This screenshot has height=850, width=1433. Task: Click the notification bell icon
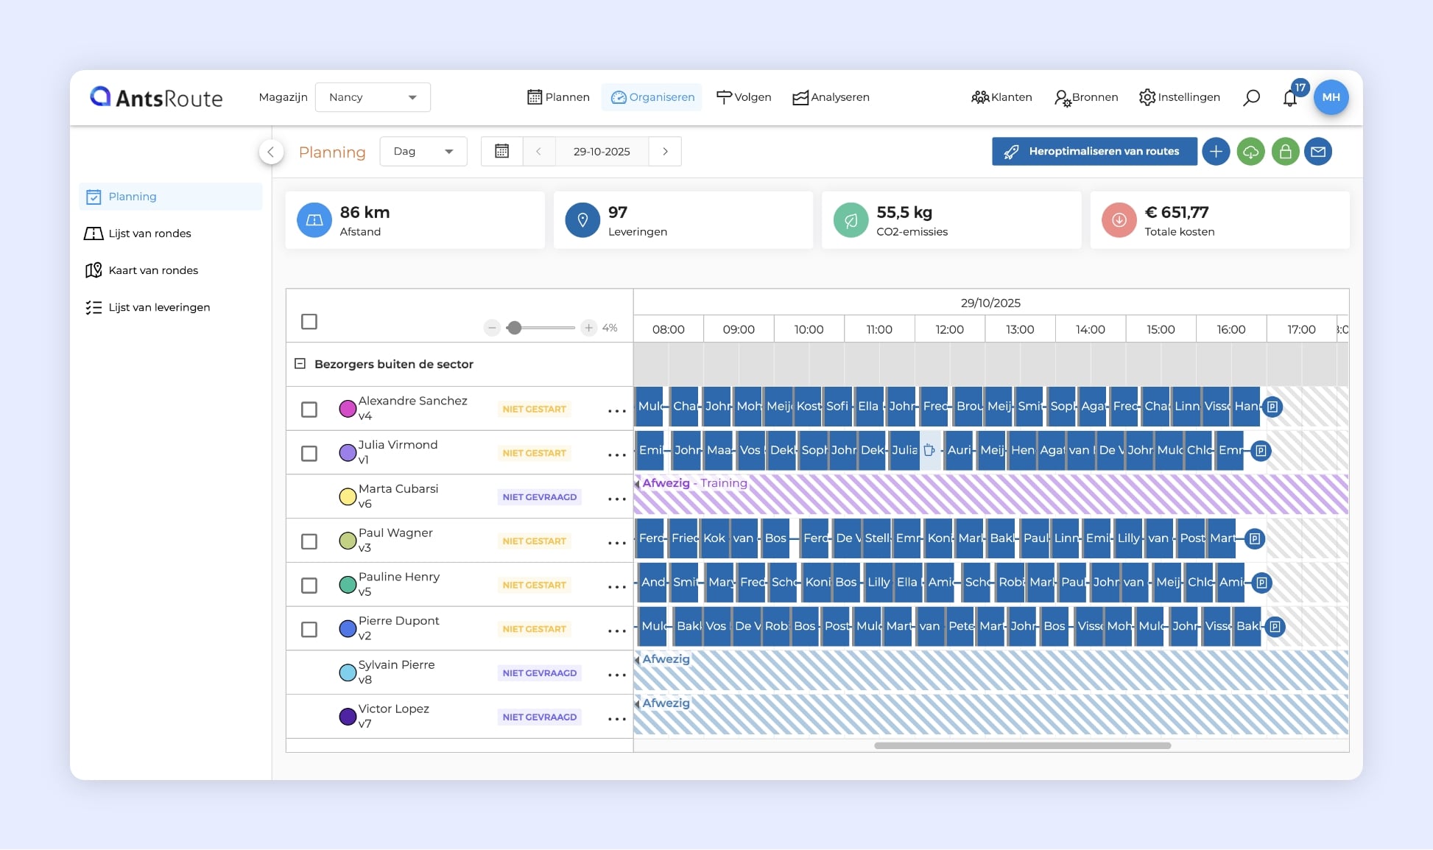point(1289,98)
